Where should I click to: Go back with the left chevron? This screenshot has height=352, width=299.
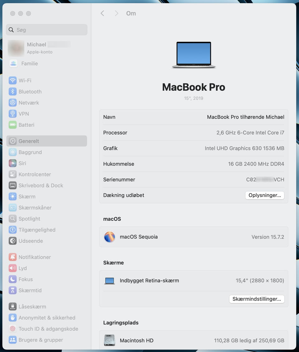tap(102, 13)
